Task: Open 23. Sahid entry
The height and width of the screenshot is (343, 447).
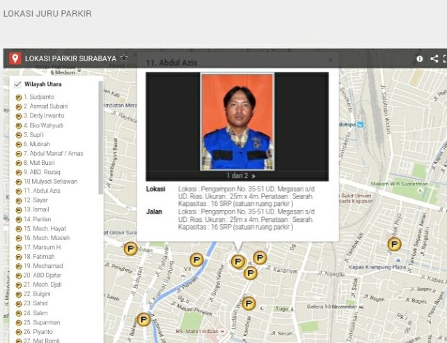Action: tap(36, 303)
